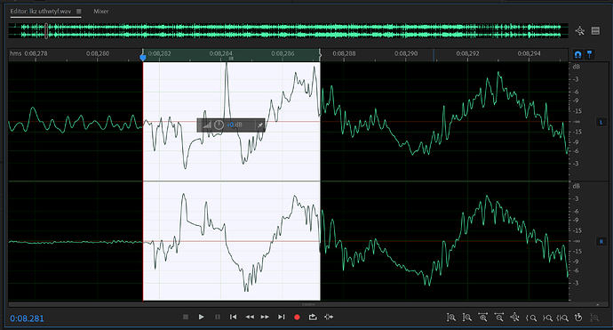Zoom out full on all axes
Image resolution: width=613 pixels, height=330 pixels.
[x=515, y=318]
